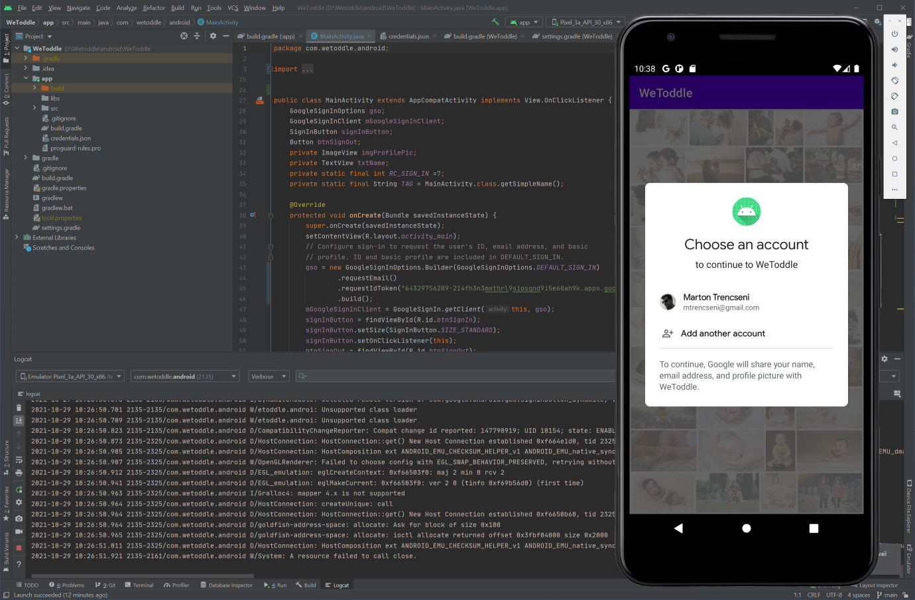Hide the Project panel with the minus icon
Image resolution: width=915 pixels, height=600 pixels.
point(226,36)
